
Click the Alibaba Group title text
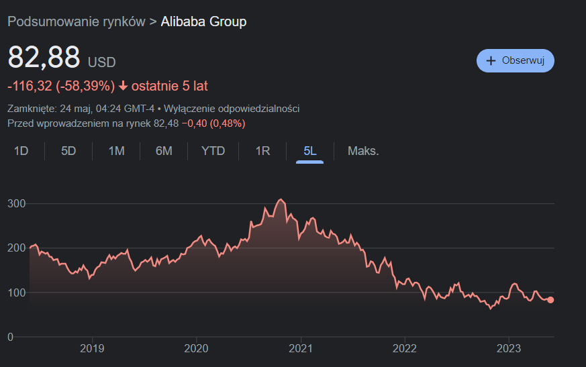(203, 21)
